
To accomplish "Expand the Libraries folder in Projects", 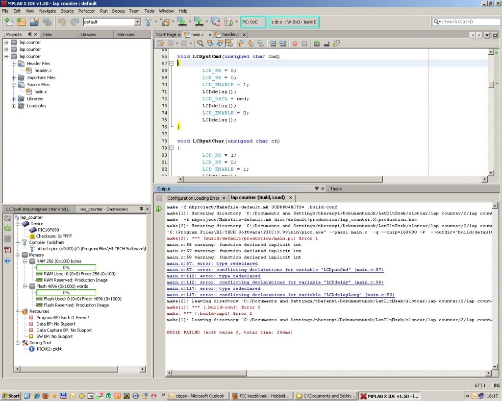I will 14,99.
